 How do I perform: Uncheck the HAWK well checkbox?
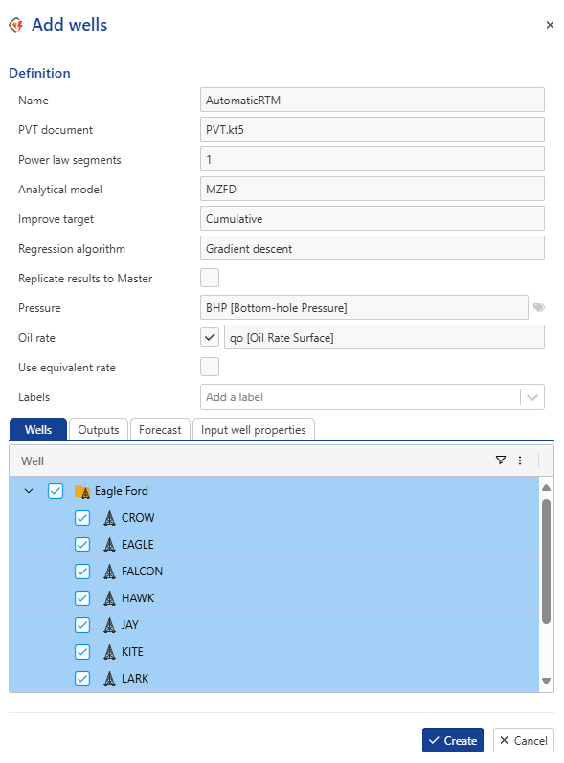tap(82, 598)
